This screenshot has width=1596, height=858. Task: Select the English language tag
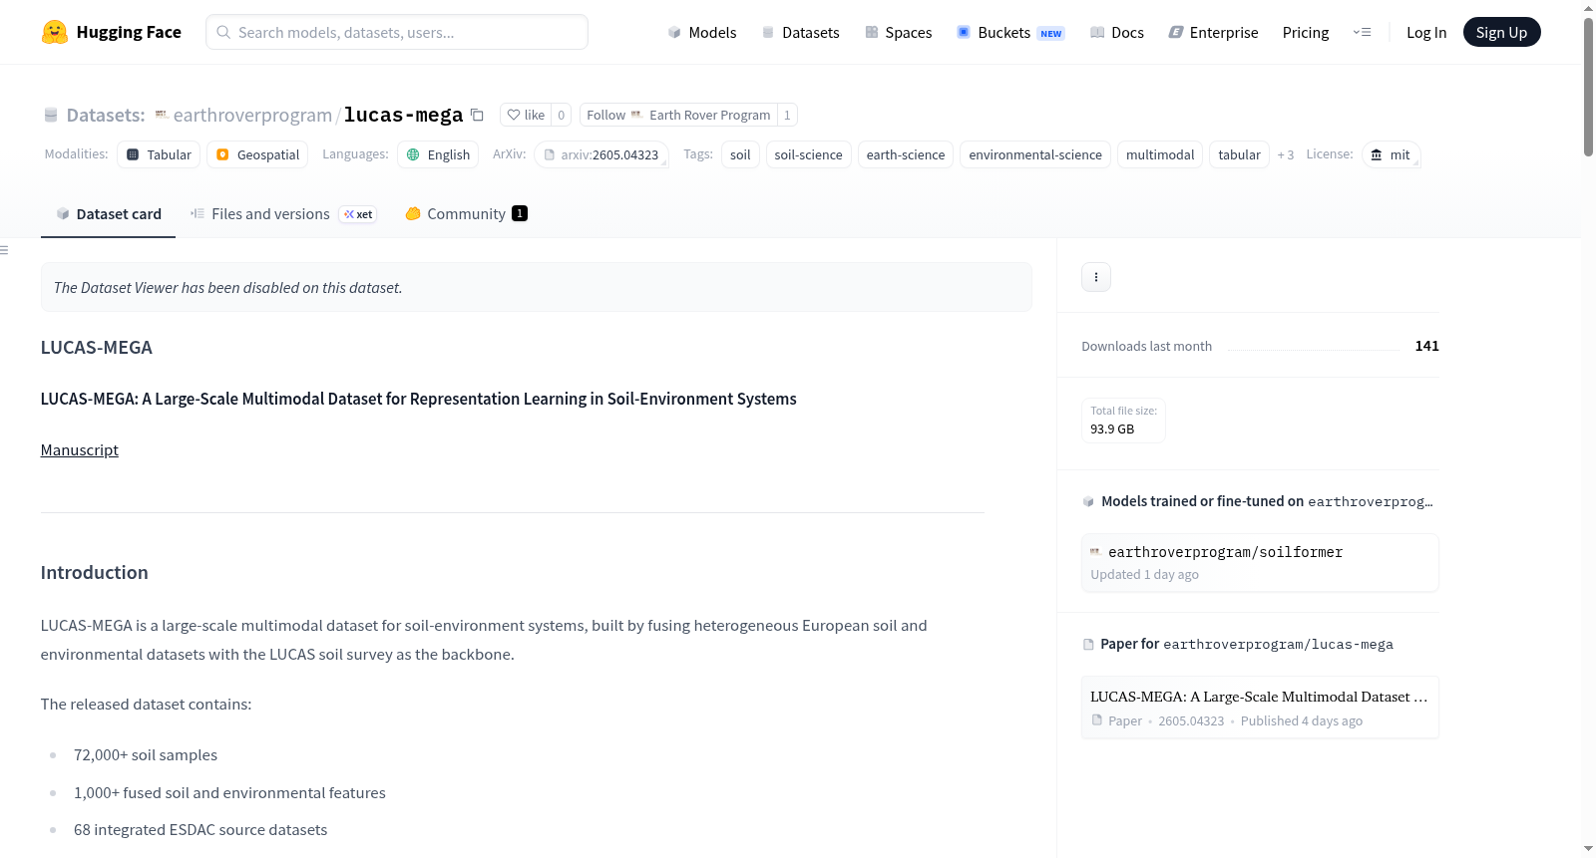tap(438, 154)
